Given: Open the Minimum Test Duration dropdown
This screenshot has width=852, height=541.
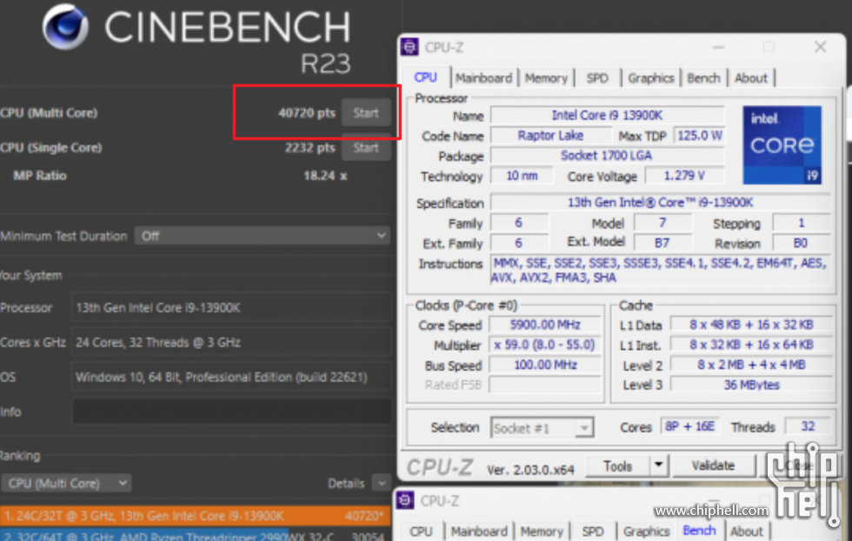Looking at the screenshot, I should point(262,236).
